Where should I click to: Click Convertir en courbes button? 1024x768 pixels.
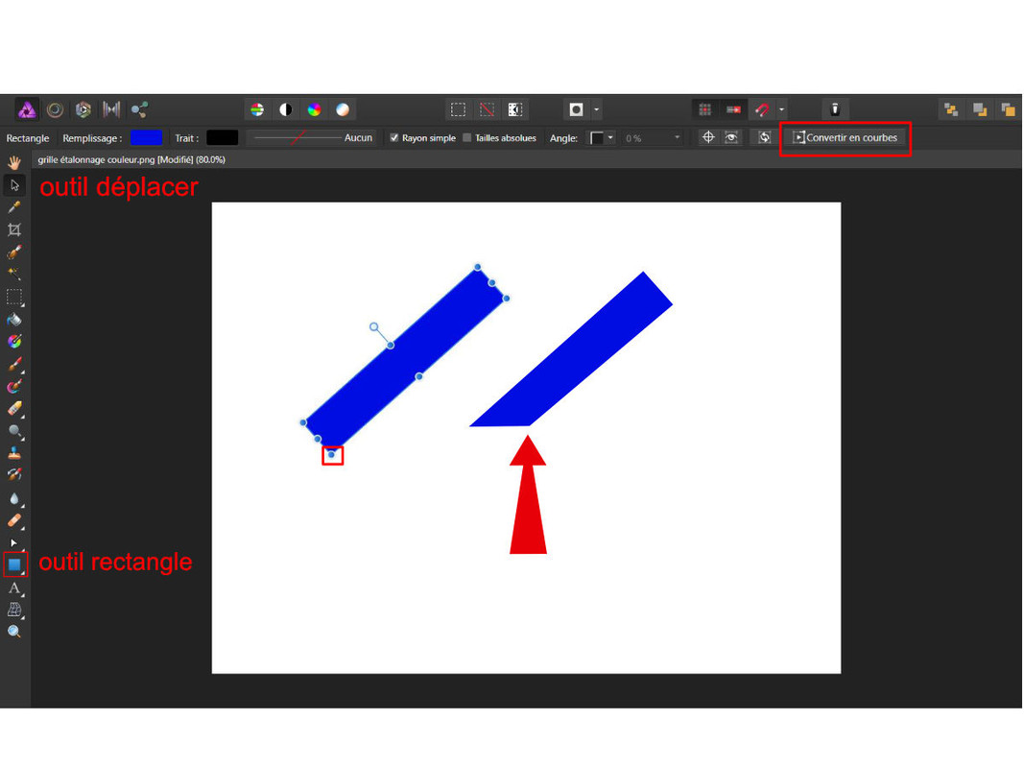(x=845, y=138)
